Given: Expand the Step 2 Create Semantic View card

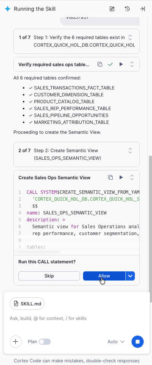Looking at the screenshot, I should 130,151.
